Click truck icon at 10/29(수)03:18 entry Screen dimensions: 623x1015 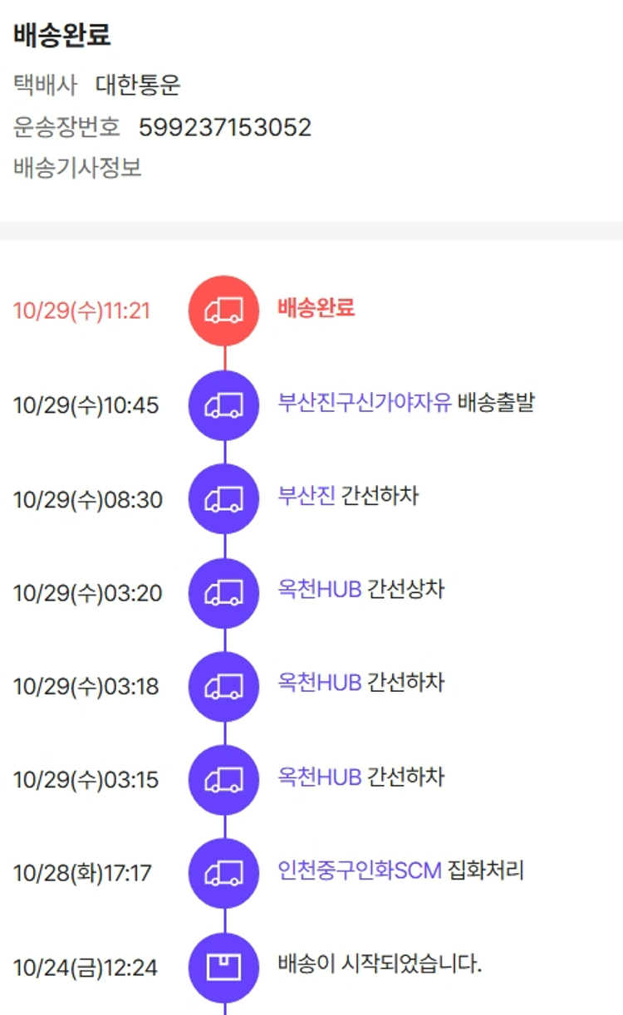click(224, 687)
